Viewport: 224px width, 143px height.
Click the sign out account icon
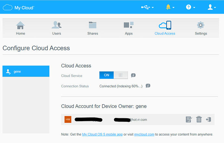(x=208, y=120)
